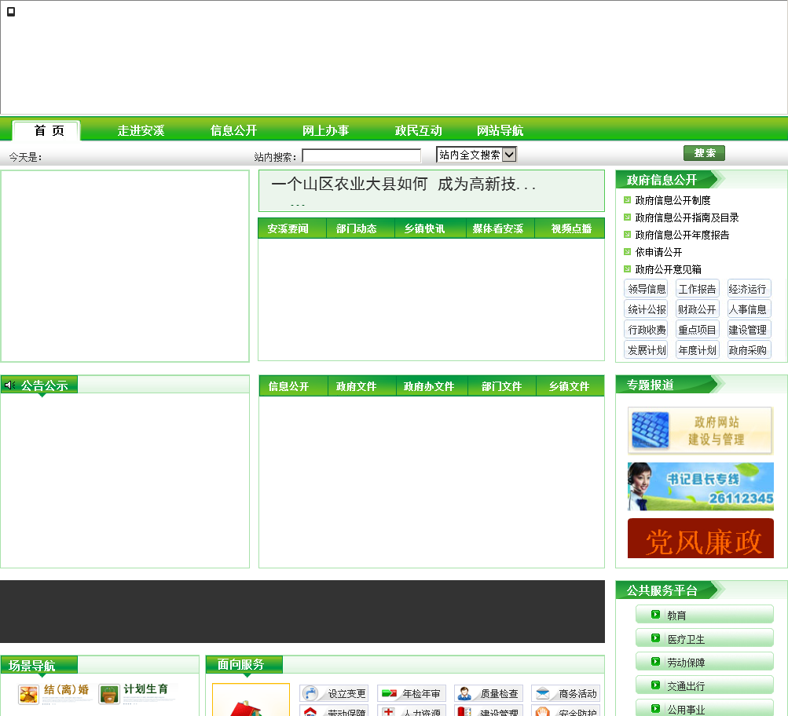This screenshot has width=788, height=716.
Task: Click the 行政收费 button
Action: 647,330
